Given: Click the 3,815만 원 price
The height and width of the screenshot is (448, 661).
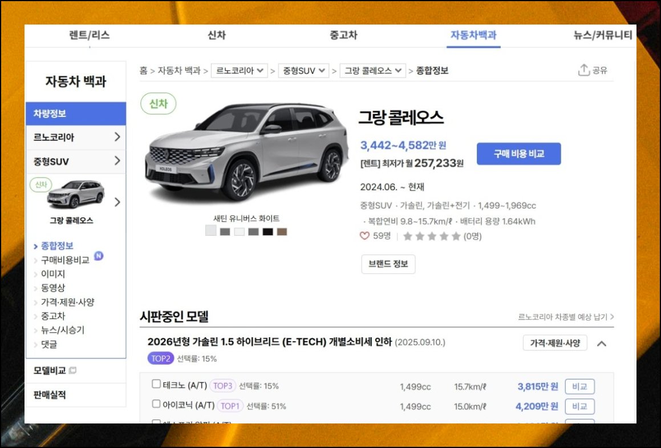Looking at the screenshot, I should point(537,386).
